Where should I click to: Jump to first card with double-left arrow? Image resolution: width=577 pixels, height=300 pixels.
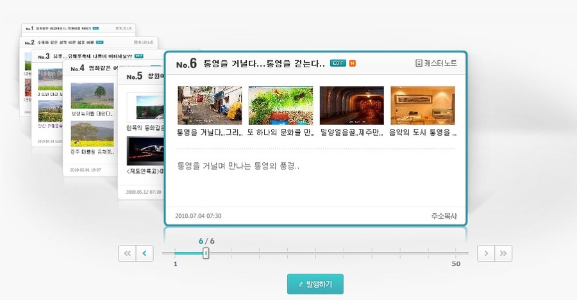(x=127, y=253)
